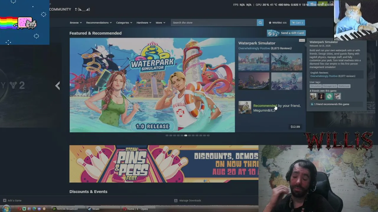Click the Add a Game plus icon
378x212 pixels.
tap(4, 201)
